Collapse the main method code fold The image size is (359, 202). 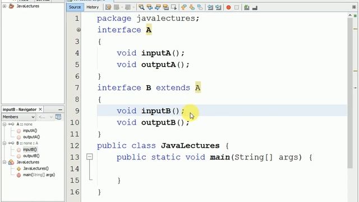coord(90,157)
